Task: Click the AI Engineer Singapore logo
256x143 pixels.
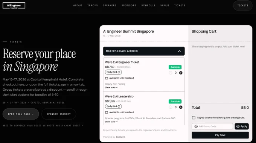Action: coord(14,6)
